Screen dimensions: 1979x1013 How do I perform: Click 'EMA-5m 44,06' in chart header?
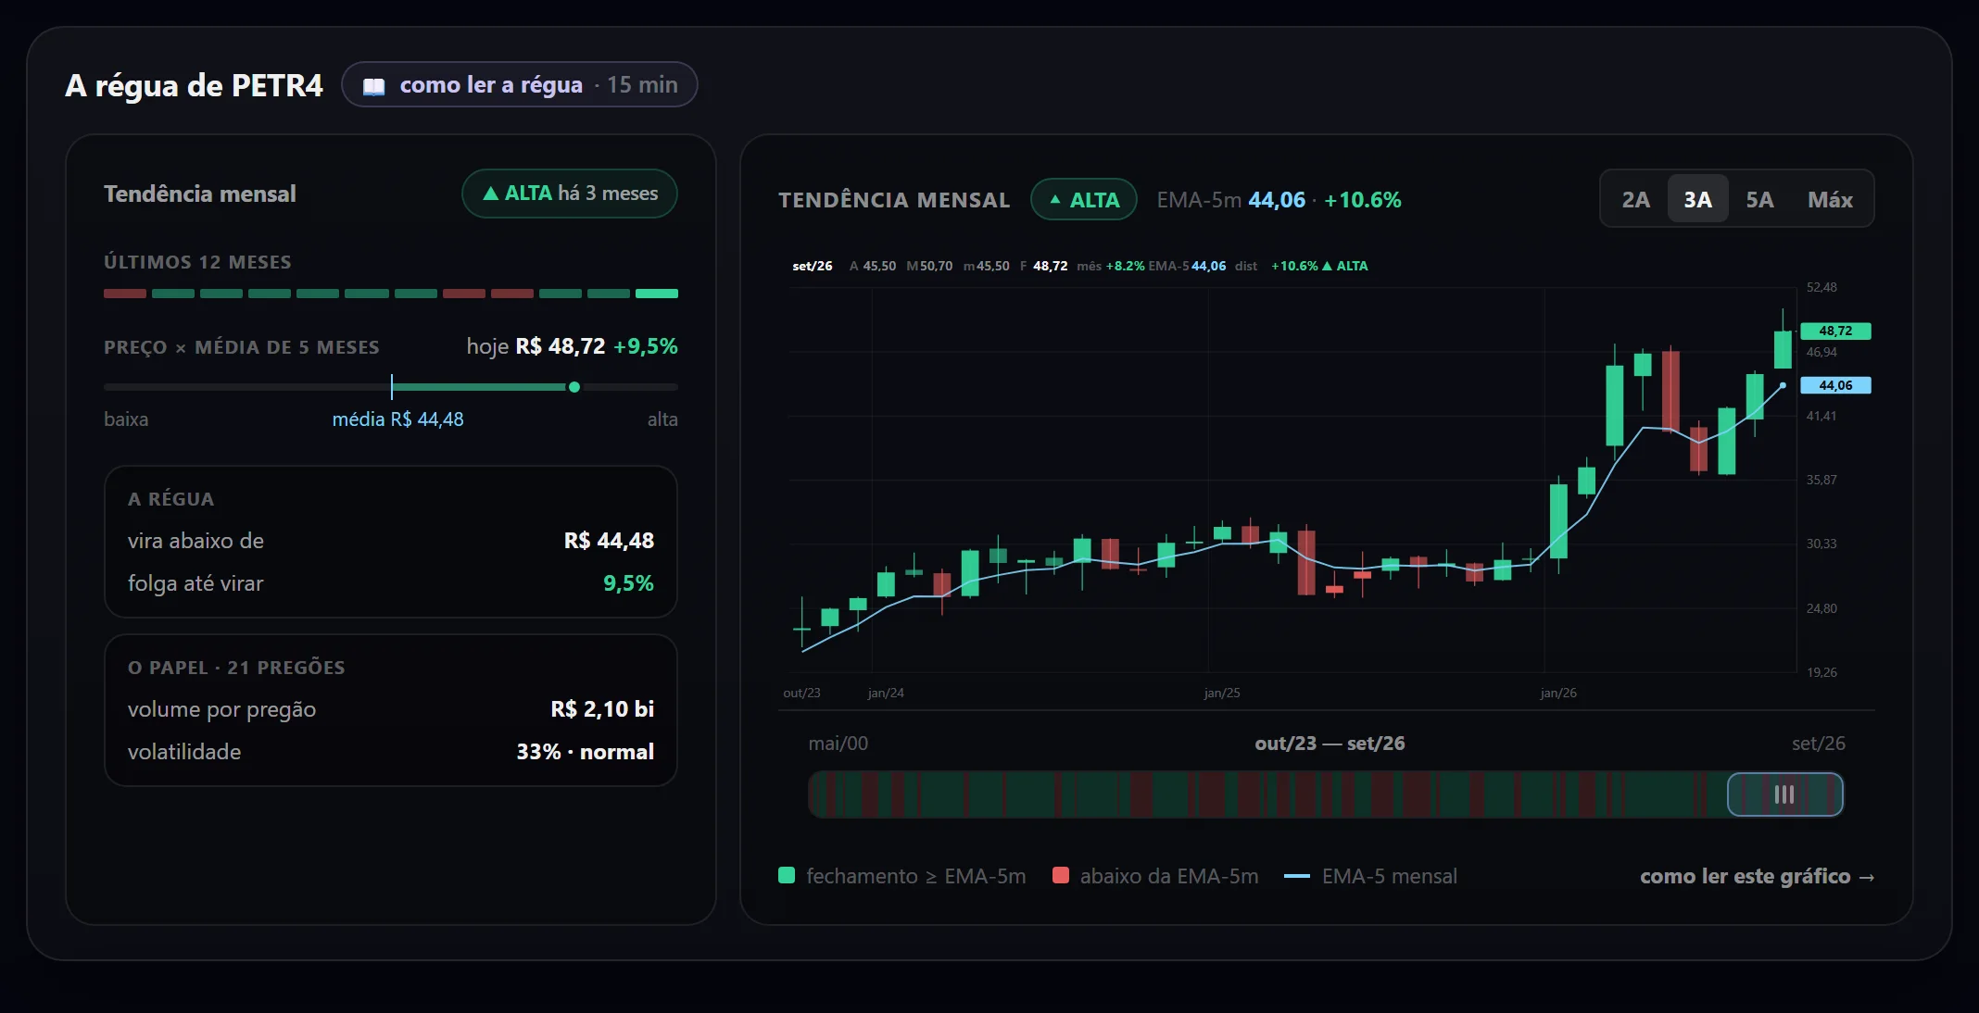1230,200
